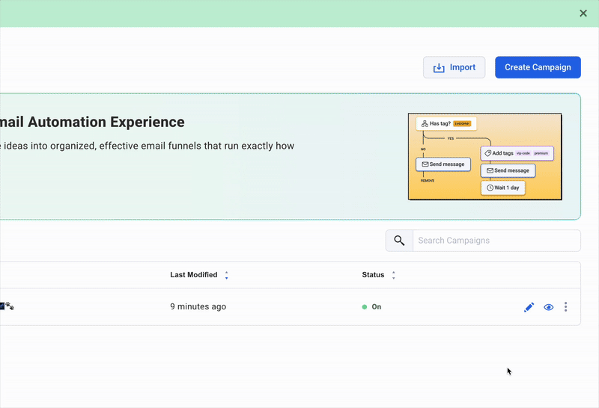Open the three-dot menu for the campaign

tap(566, 307)
